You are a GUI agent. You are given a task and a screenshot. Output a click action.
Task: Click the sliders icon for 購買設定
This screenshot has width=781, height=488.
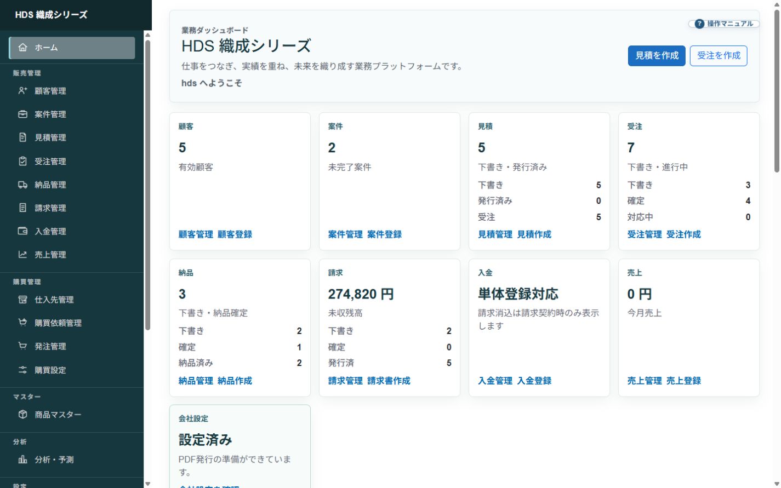(22, 370)
